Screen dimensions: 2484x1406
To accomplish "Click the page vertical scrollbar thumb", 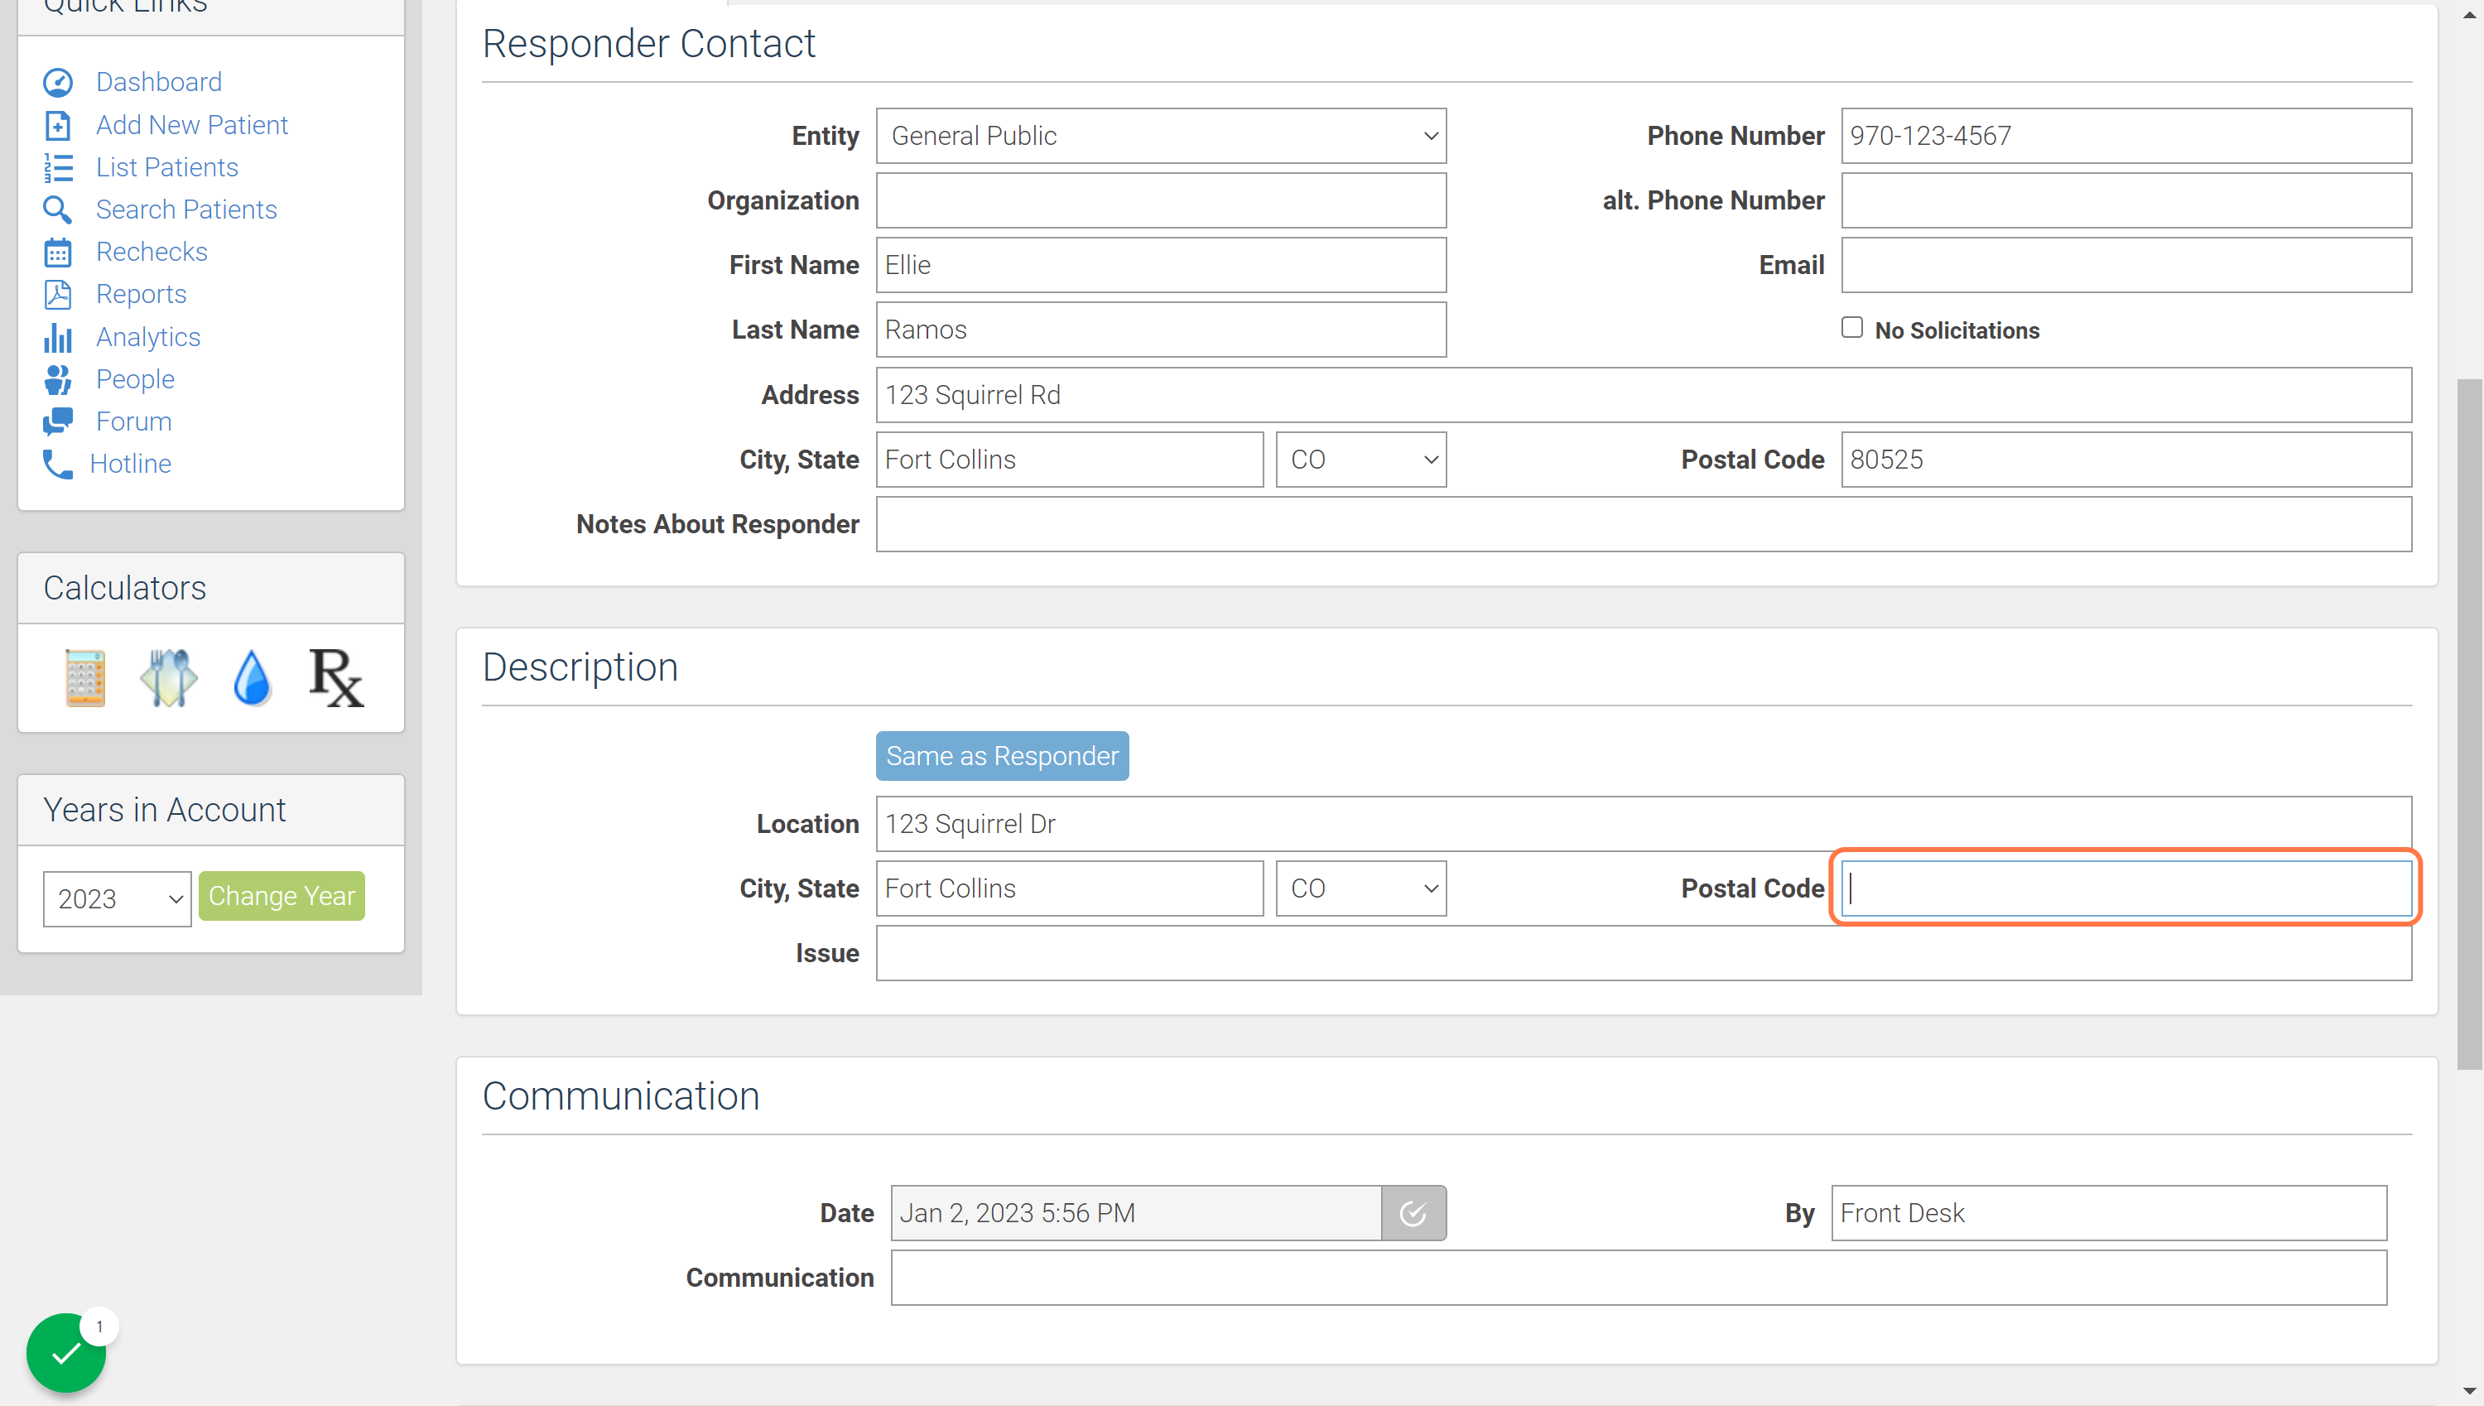I will click(2470, 725).
